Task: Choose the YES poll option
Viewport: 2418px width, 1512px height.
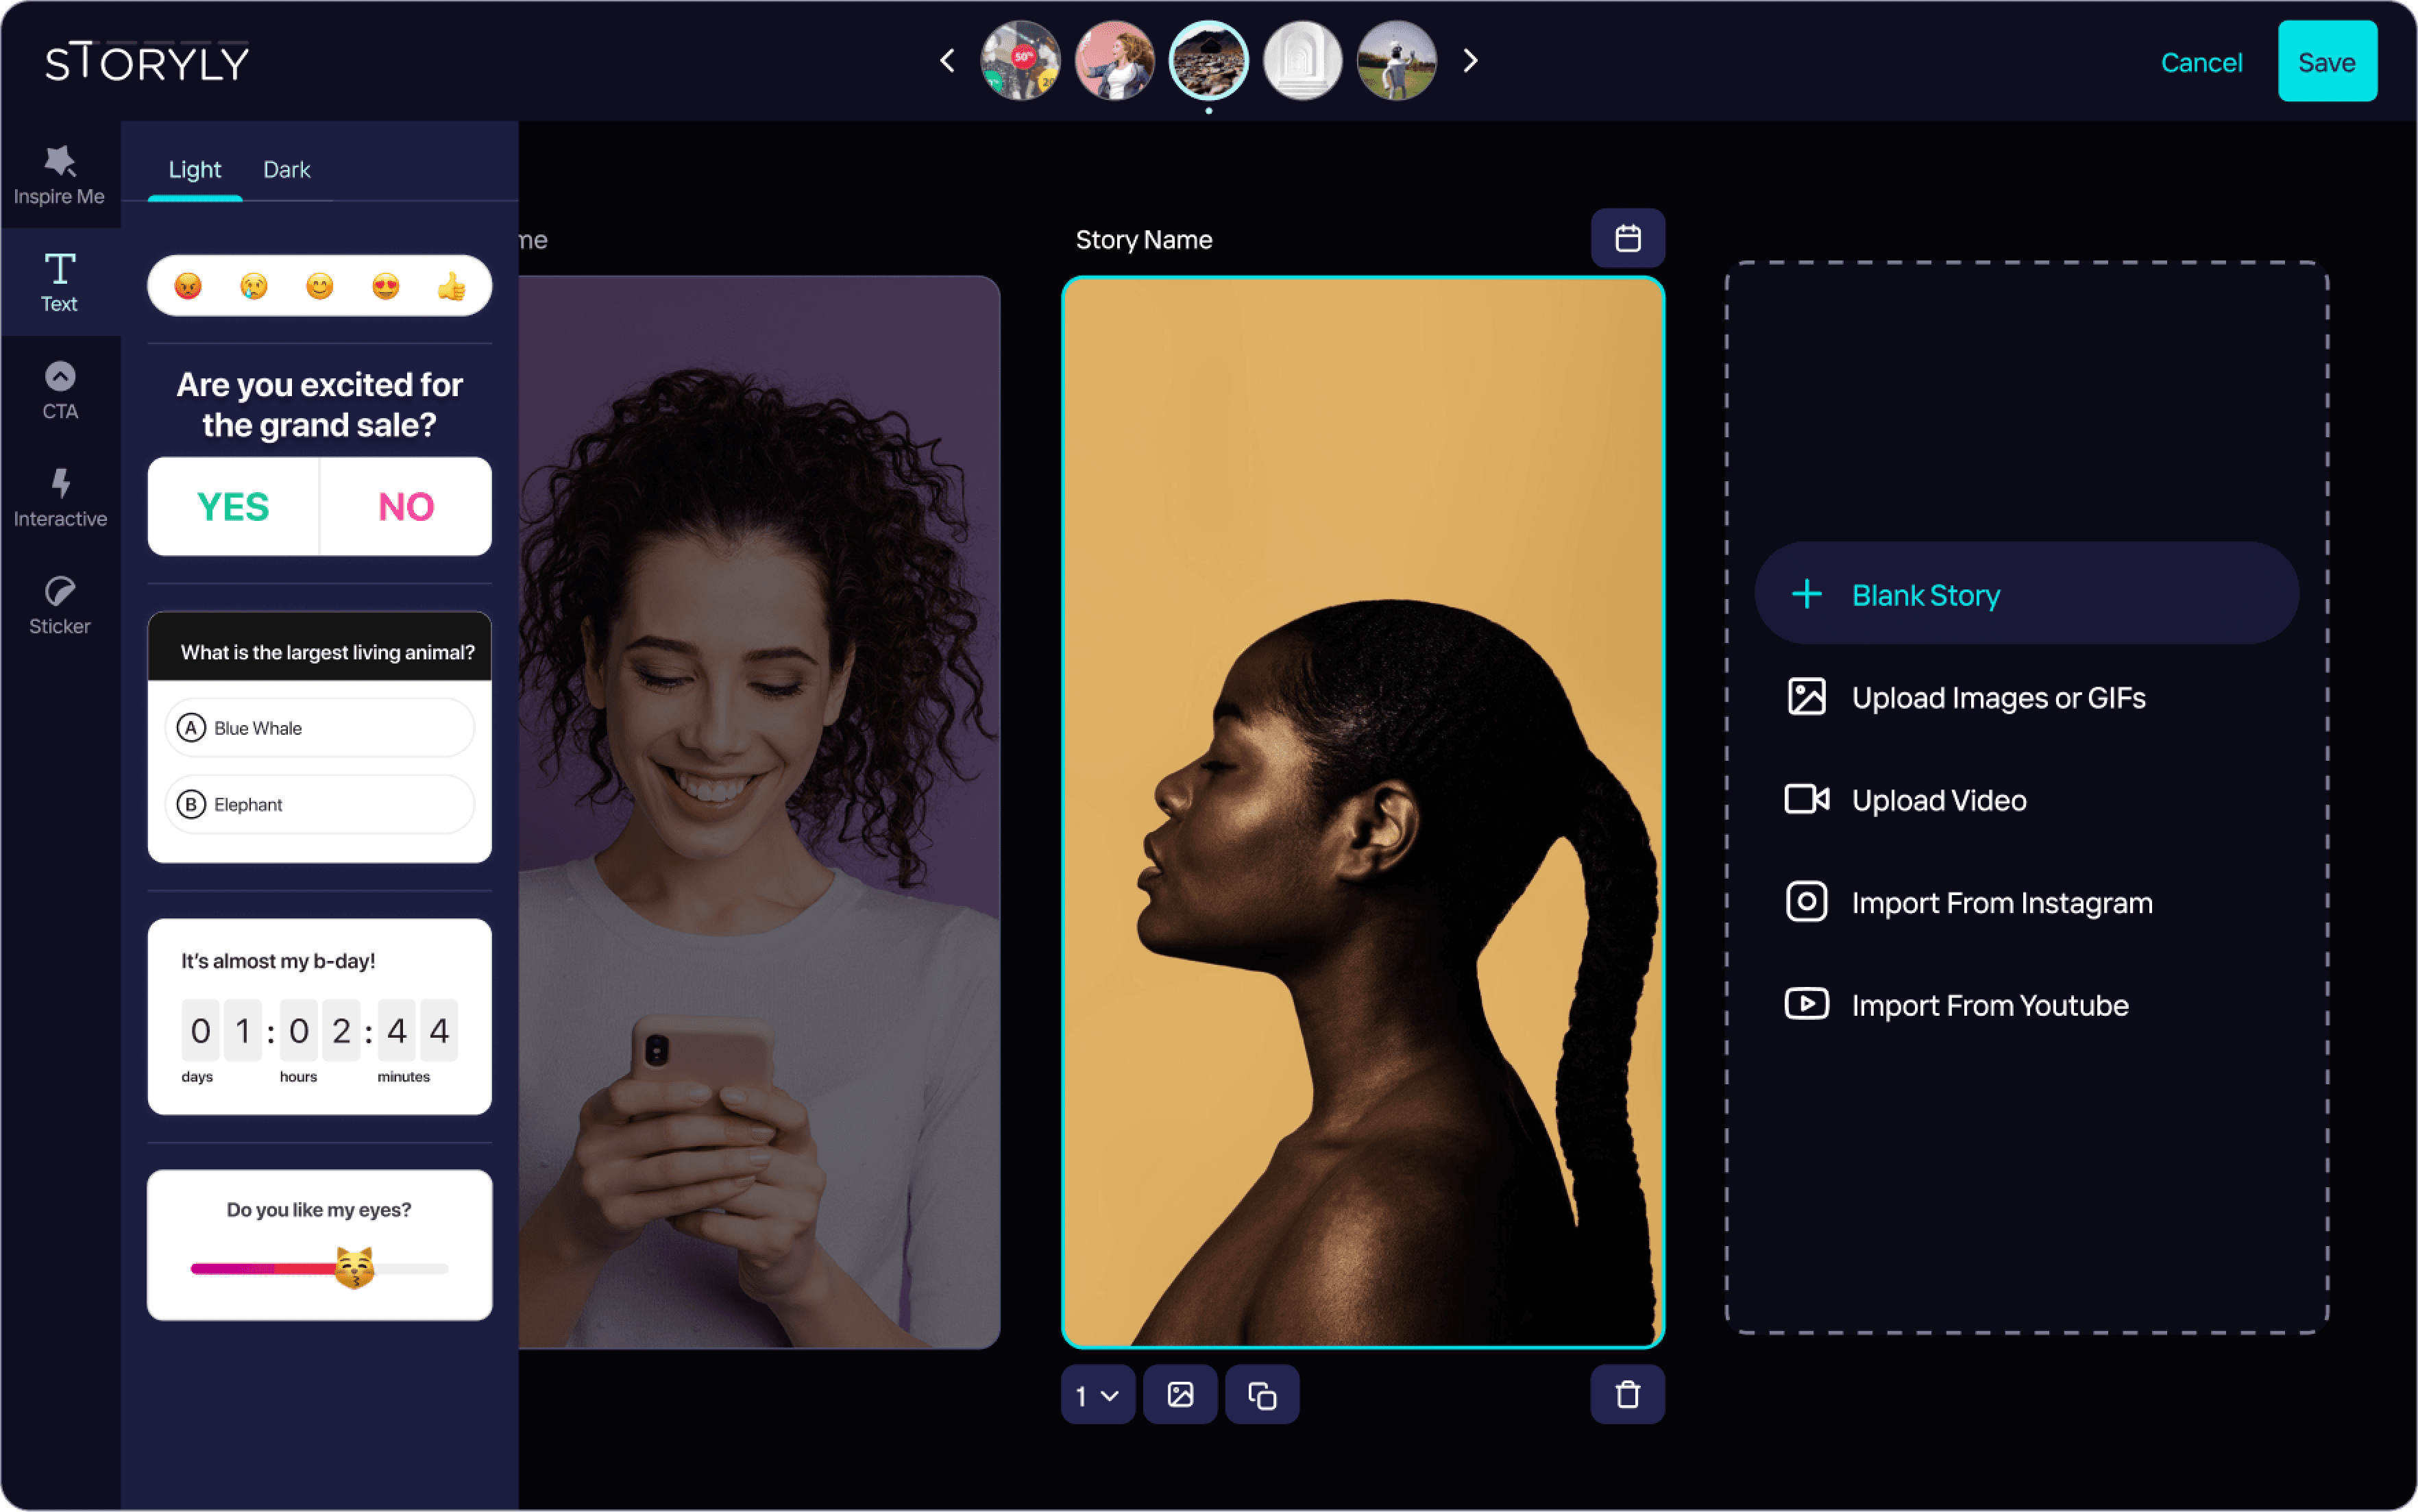Action: tap(233, 507)
